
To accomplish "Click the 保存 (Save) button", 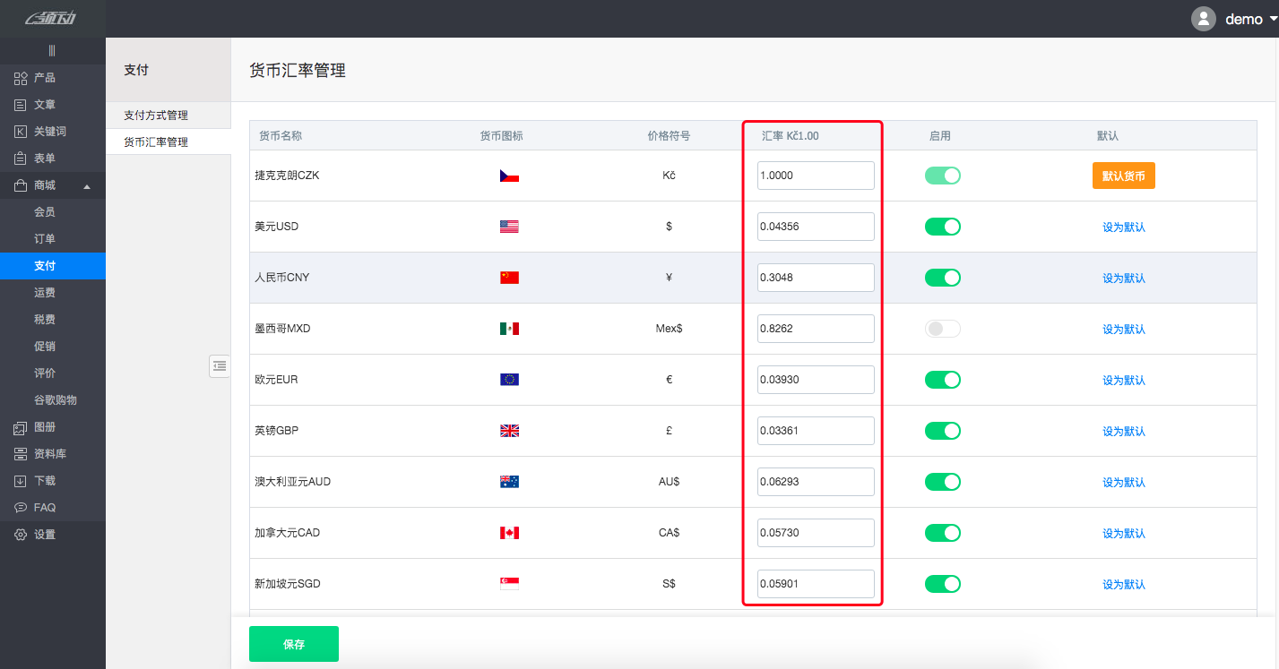I will coord(293,643).
